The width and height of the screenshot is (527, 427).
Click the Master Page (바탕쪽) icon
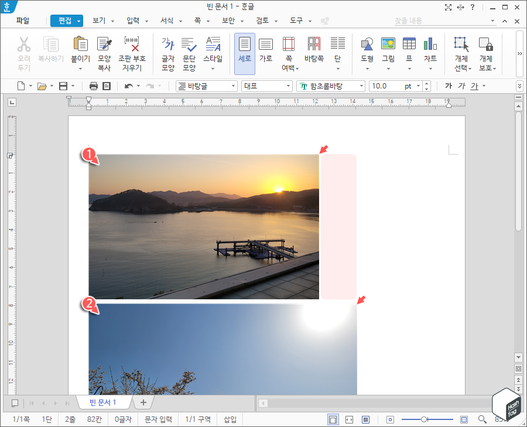314,44
